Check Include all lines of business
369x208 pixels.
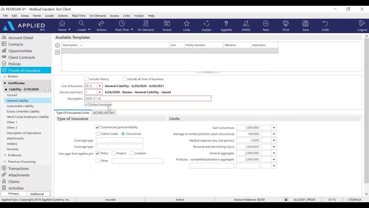click(125, 79)
